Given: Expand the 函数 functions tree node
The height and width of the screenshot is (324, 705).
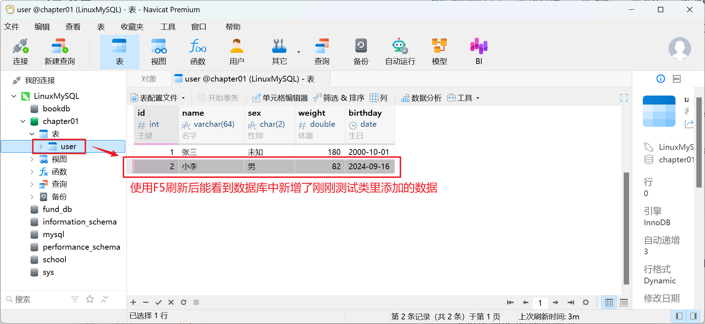Looking at the screenshot, I should pyautogui.click(x=32, y=172).
